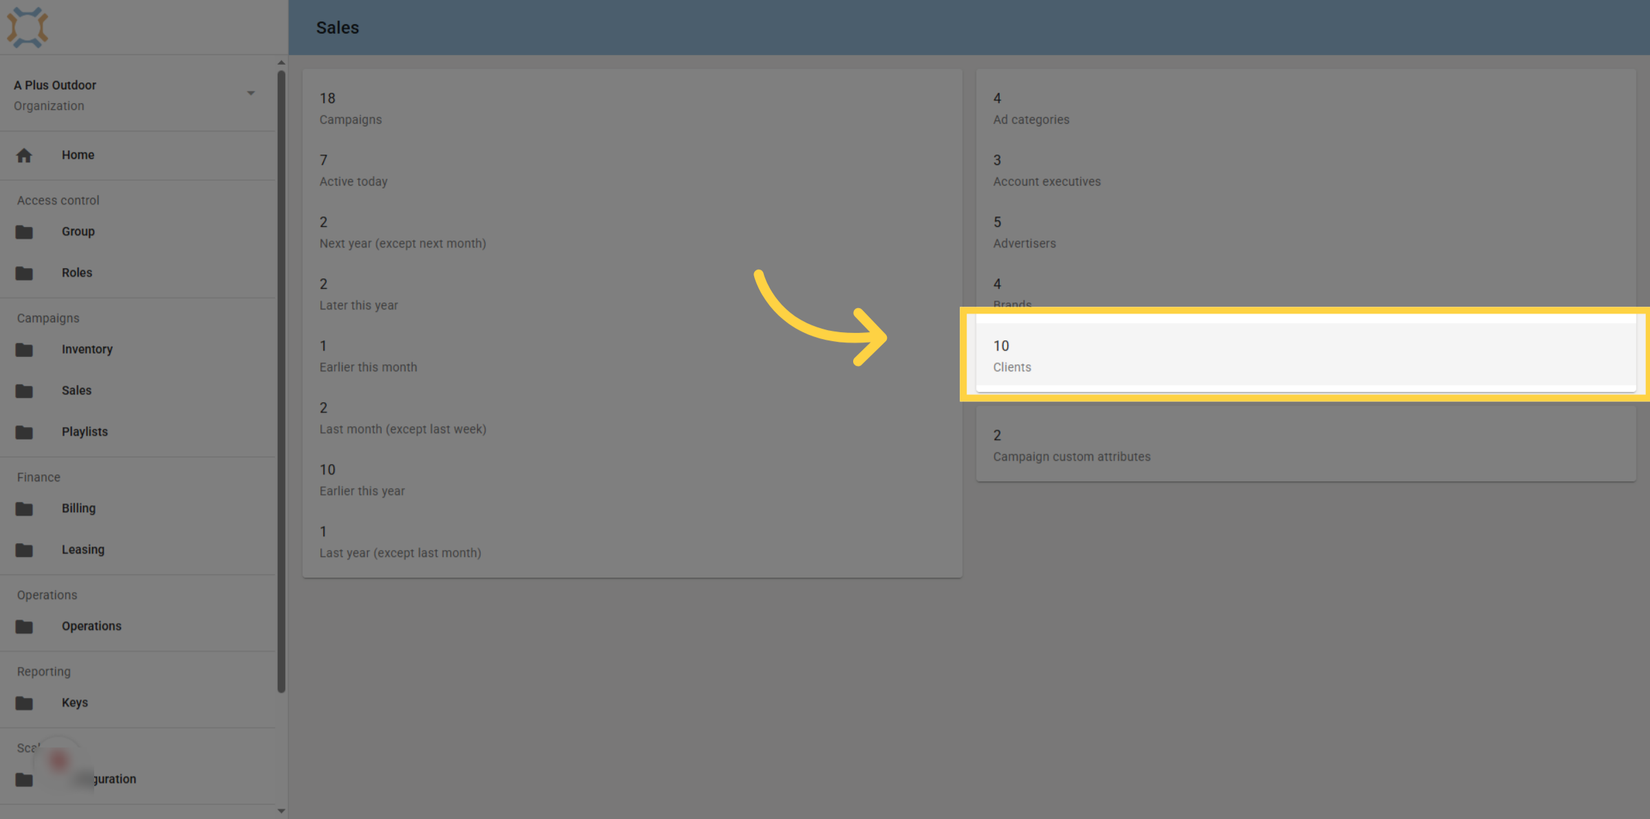Image resolution: width=1650 pixels, height=819 pixels.
Task: Click the sidebar vertical scrollbar thumb
Action: pos(281,382)
